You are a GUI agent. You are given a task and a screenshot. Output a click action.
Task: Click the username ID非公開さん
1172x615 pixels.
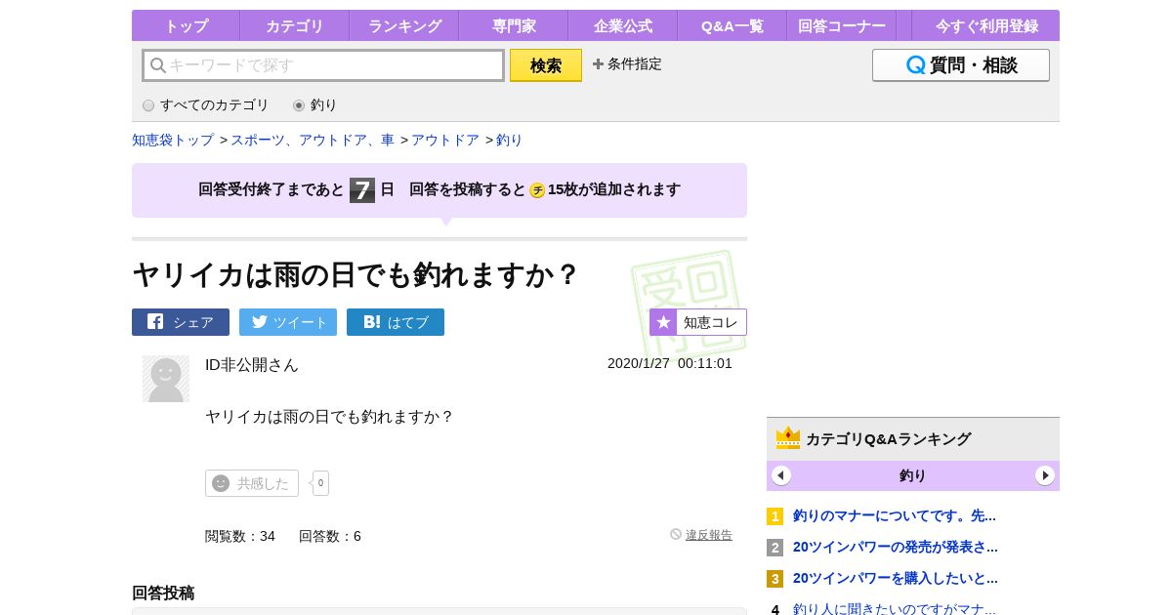[252, 365]
